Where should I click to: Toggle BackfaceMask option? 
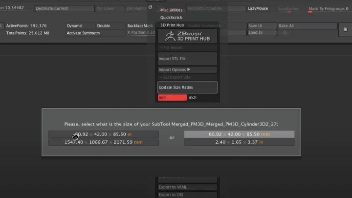[140, 26]
